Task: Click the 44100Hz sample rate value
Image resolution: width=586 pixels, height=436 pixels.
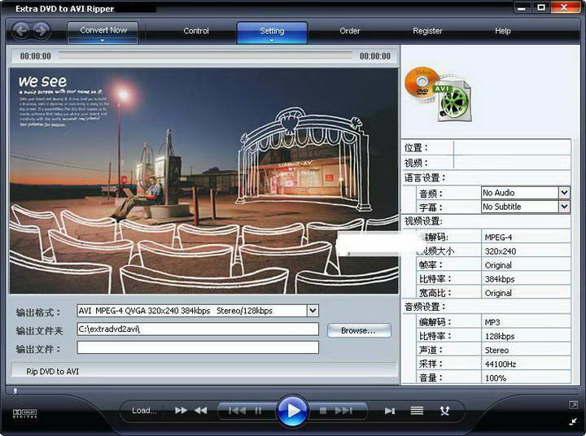Action: 500,364
